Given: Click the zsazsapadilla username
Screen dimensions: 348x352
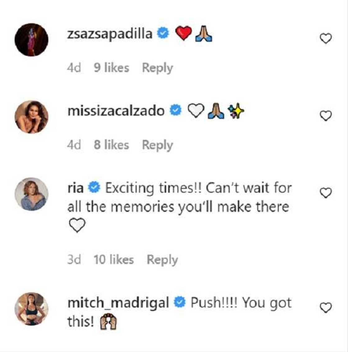Looking at the screenshot, I should click(110, 34).
